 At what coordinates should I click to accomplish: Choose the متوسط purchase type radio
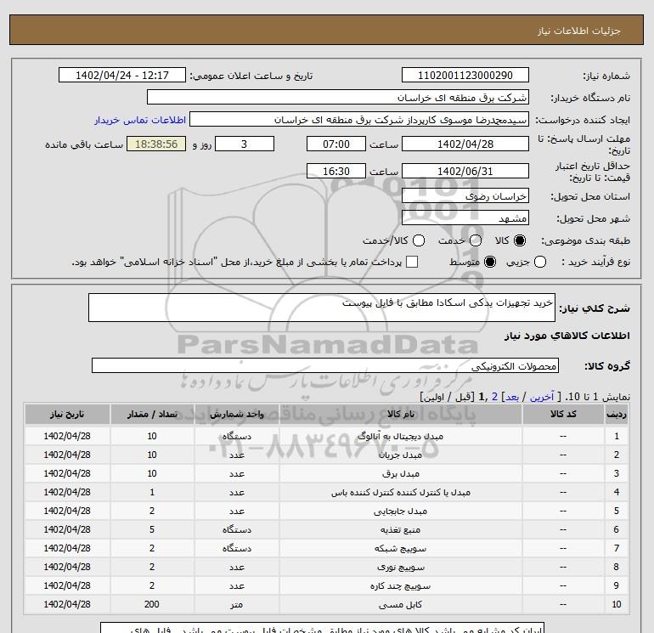[490, 262]
